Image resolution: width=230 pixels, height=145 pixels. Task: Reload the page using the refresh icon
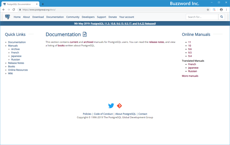pos(14,10)
